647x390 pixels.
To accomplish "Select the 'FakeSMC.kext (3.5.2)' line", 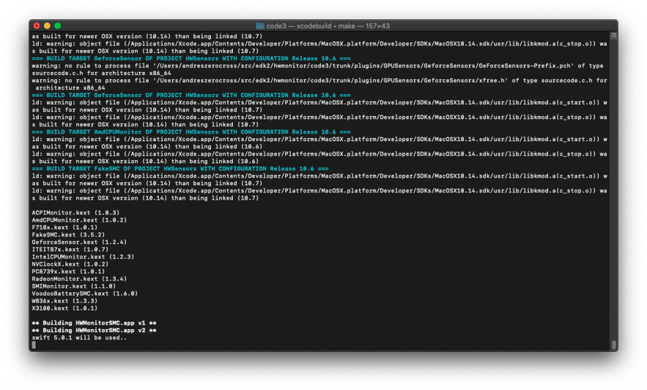I will pos(68,235).
